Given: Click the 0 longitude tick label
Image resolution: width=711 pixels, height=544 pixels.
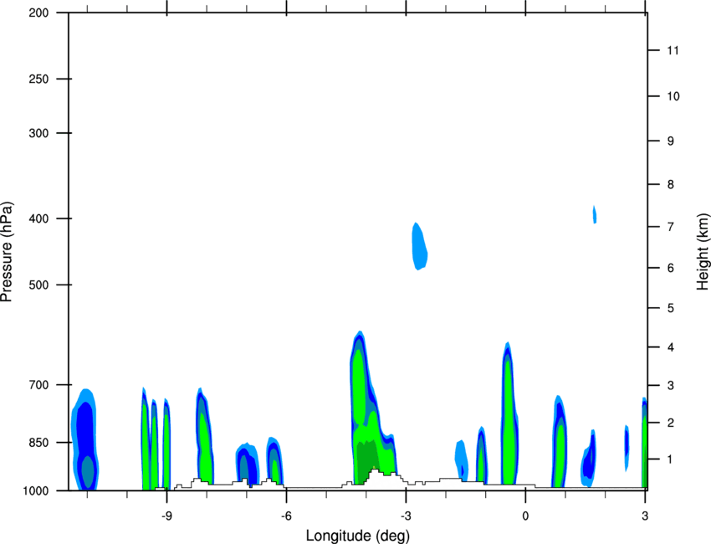Looking at the screenshot, I should coord(525,516).
